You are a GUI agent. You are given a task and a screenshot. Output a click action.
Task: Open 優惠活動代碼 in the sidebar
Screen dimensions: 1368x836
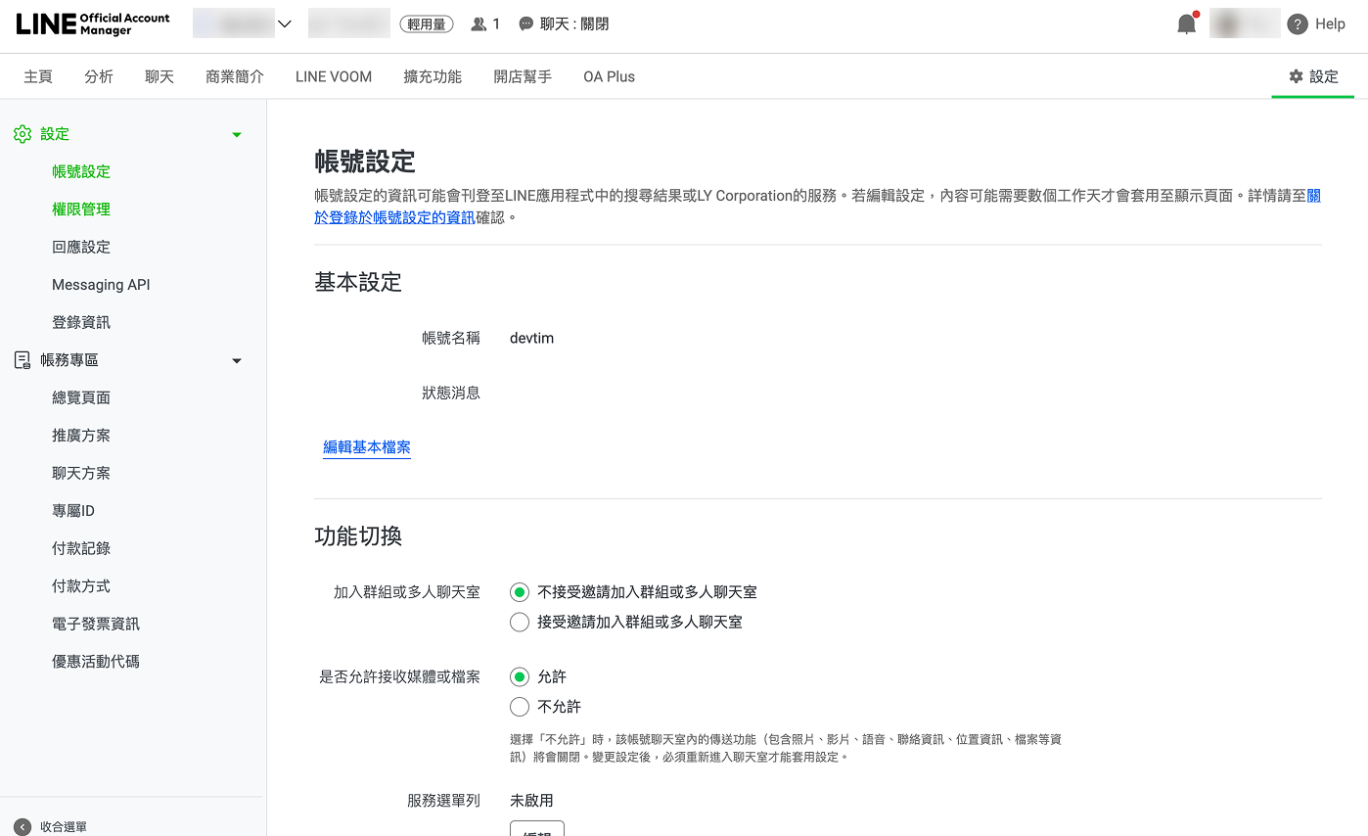click(96, 662)
